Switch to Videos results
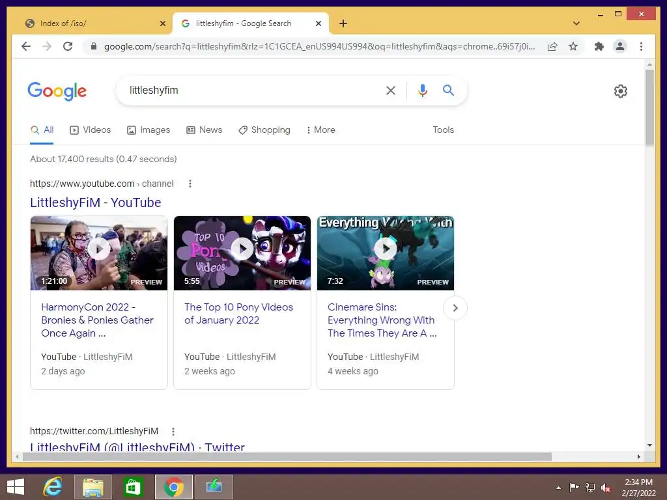 click(x=90, y=130)
